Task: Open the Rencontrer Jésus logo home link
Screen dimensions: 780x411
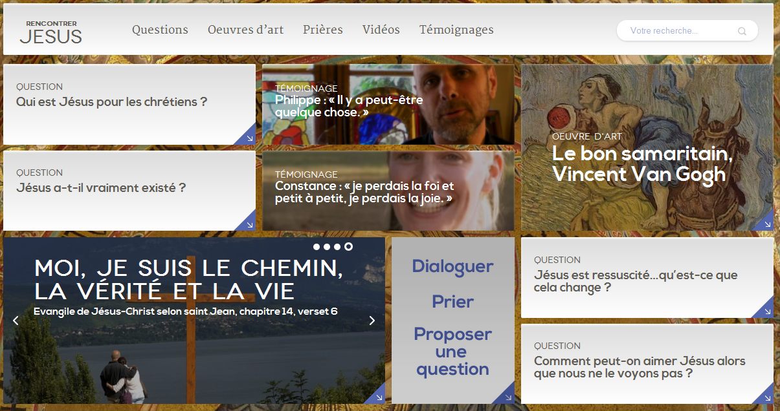Action: (51, 32)
